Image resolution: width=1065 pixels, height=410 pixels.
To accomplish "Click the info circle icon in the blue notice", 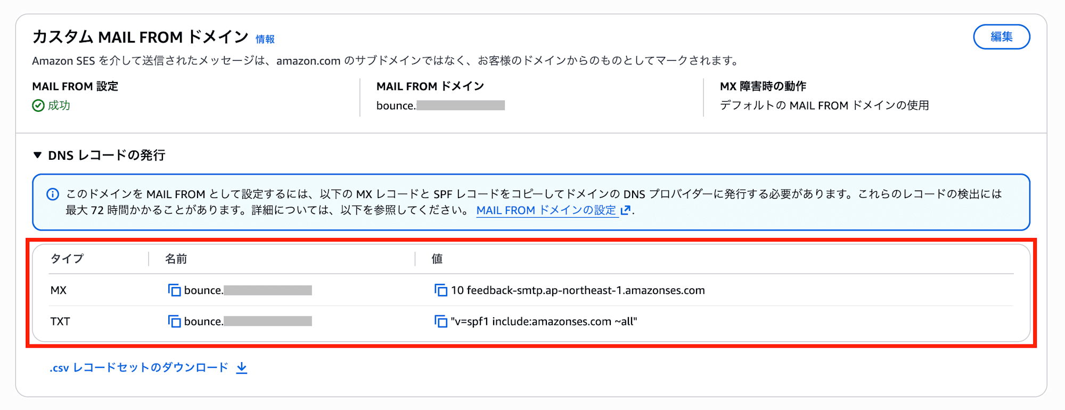I will point(53,194).
